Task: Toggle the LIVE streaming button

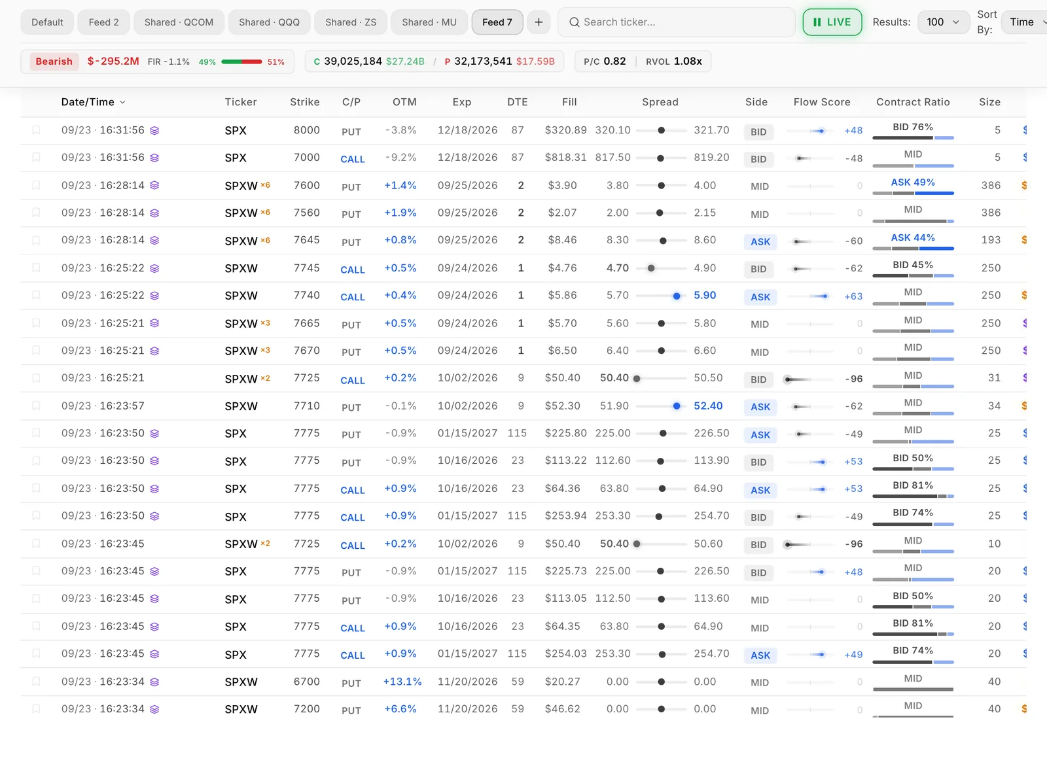Action: pos(832,22)
